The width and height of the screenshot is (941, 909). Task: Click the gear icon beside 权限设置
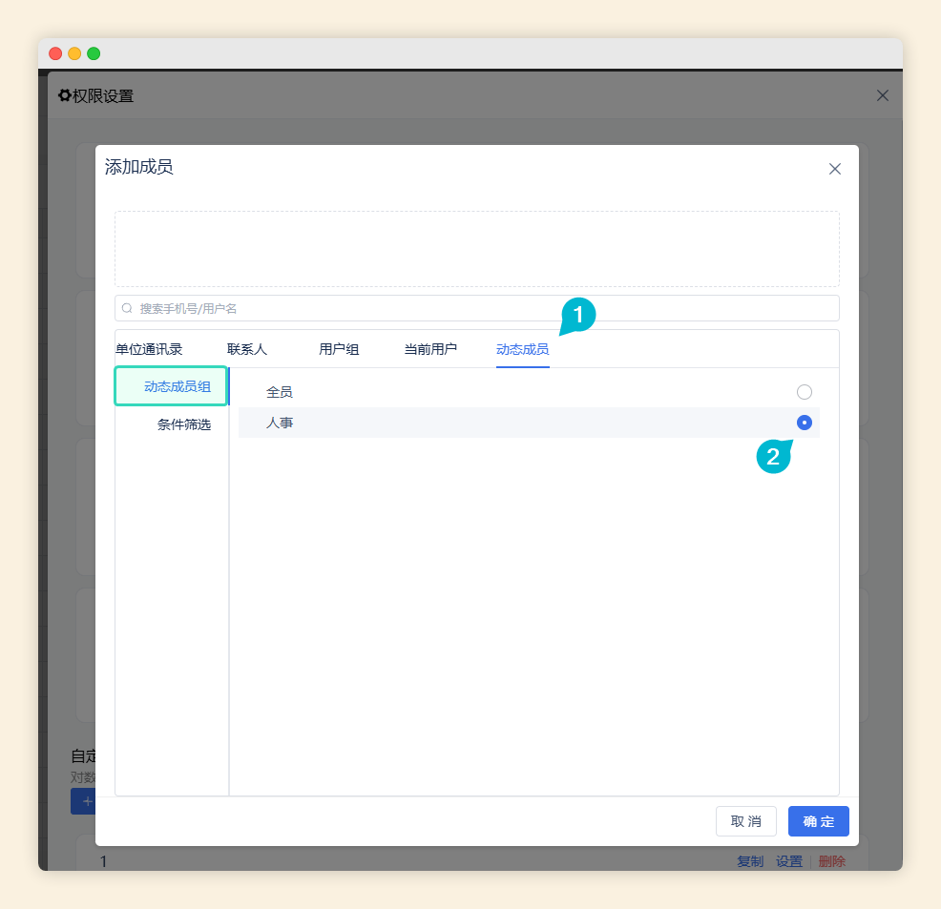[x=65, y=95]
